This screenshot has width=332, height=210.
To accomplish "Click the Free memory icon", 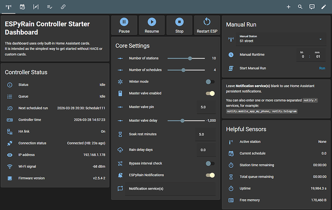I will tap(231, 200).
